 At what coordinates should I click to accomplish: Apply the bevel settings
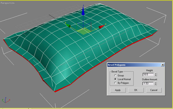pyautogui.click(x=118, y=90)
